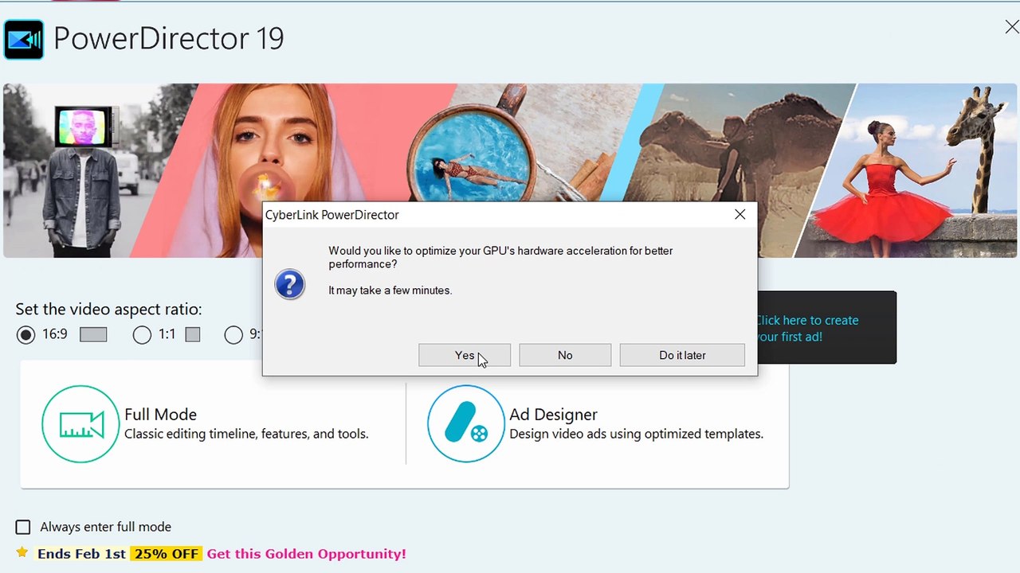
Task: Click Yes to optimize GPU acceleration
Action: [465, 355]
